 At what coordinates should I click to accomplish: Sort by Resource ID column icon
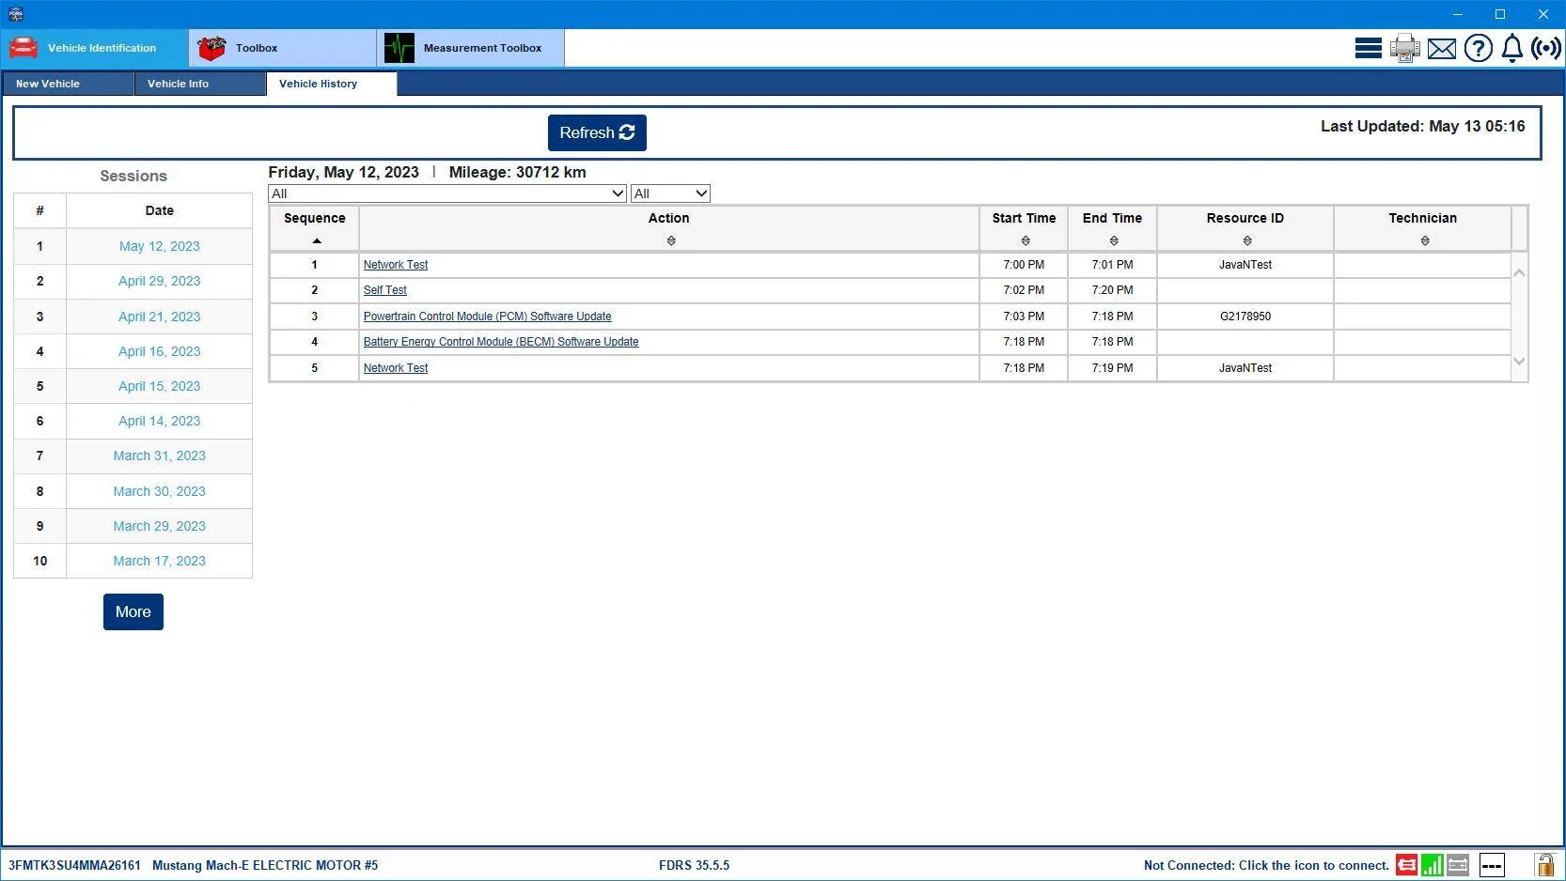1247,241
